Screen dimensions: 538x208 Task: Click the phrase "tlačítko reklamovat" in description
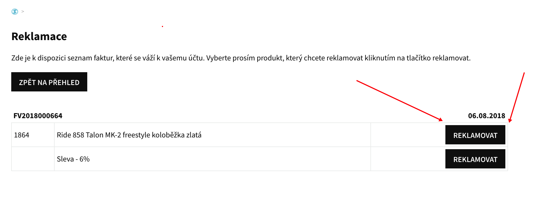[438, 58]
